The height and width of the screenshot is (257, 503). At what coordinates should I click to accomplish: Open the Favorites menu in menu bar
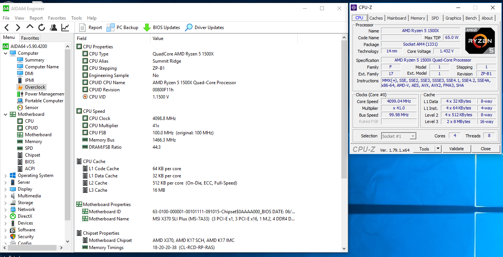57,18
